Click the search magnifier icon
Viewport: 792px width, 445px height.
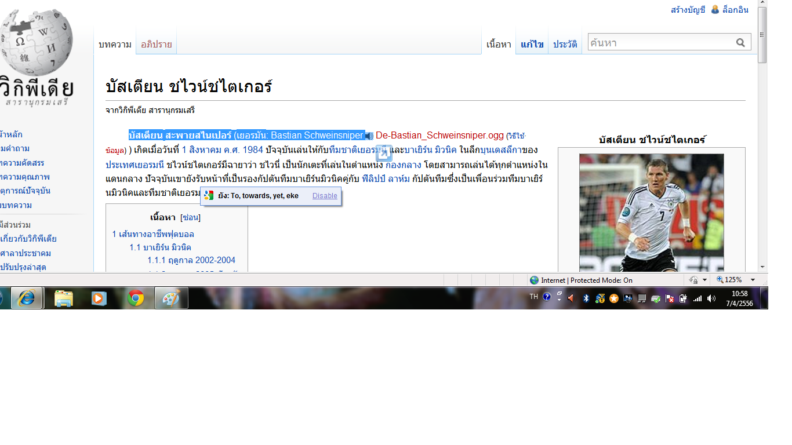pos(740,42)
